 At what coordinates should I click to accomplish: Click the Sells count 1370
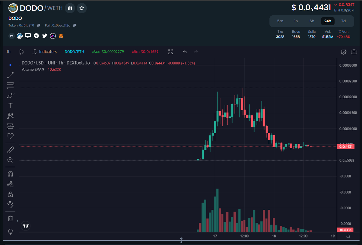pos(312,37)
